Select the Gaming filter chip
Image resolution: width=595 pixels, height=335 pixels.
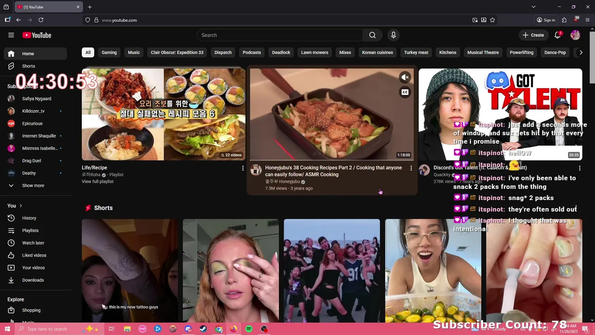(x=109, y=53)
